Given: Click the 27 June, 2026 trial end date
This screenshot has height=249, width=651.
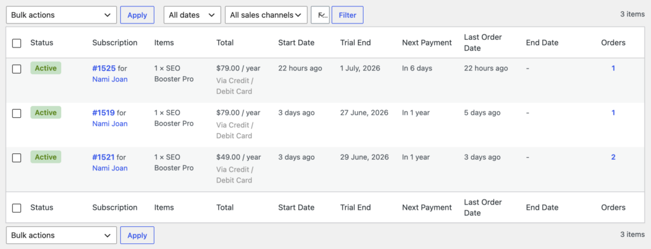Looking at the screenshot, I should click(364, 113).
